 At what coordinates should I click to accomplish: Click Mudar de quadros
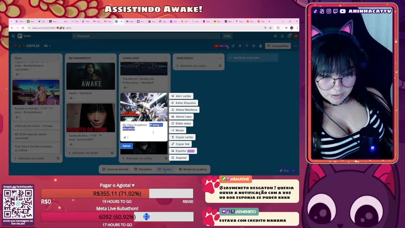pyautogui.click(x=193, y=169)
